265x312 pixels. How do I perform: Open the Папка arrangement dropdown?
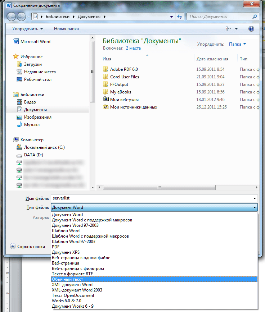[237, 44]
